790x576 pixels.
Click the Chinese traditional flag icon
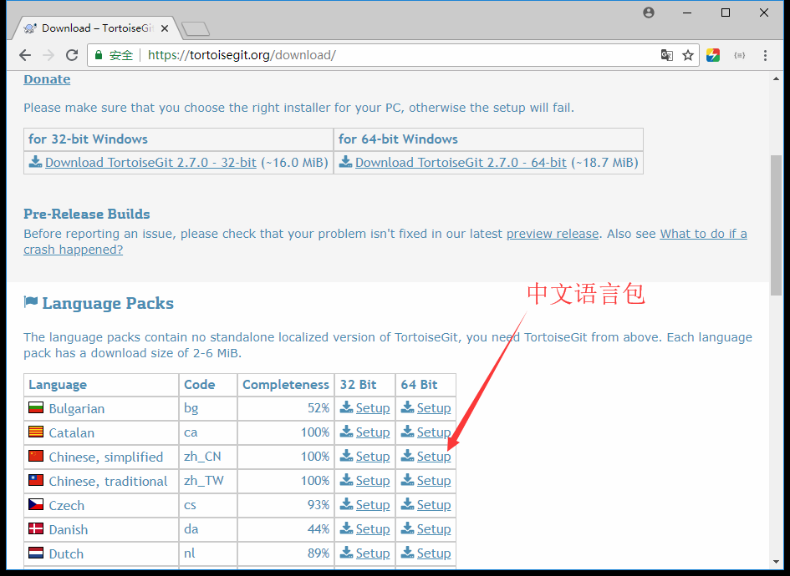tap(36, 479)
